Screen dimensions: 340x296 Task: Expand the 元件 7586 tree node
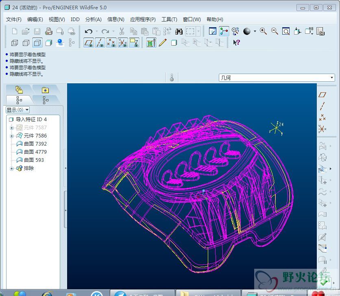point(12,136)
